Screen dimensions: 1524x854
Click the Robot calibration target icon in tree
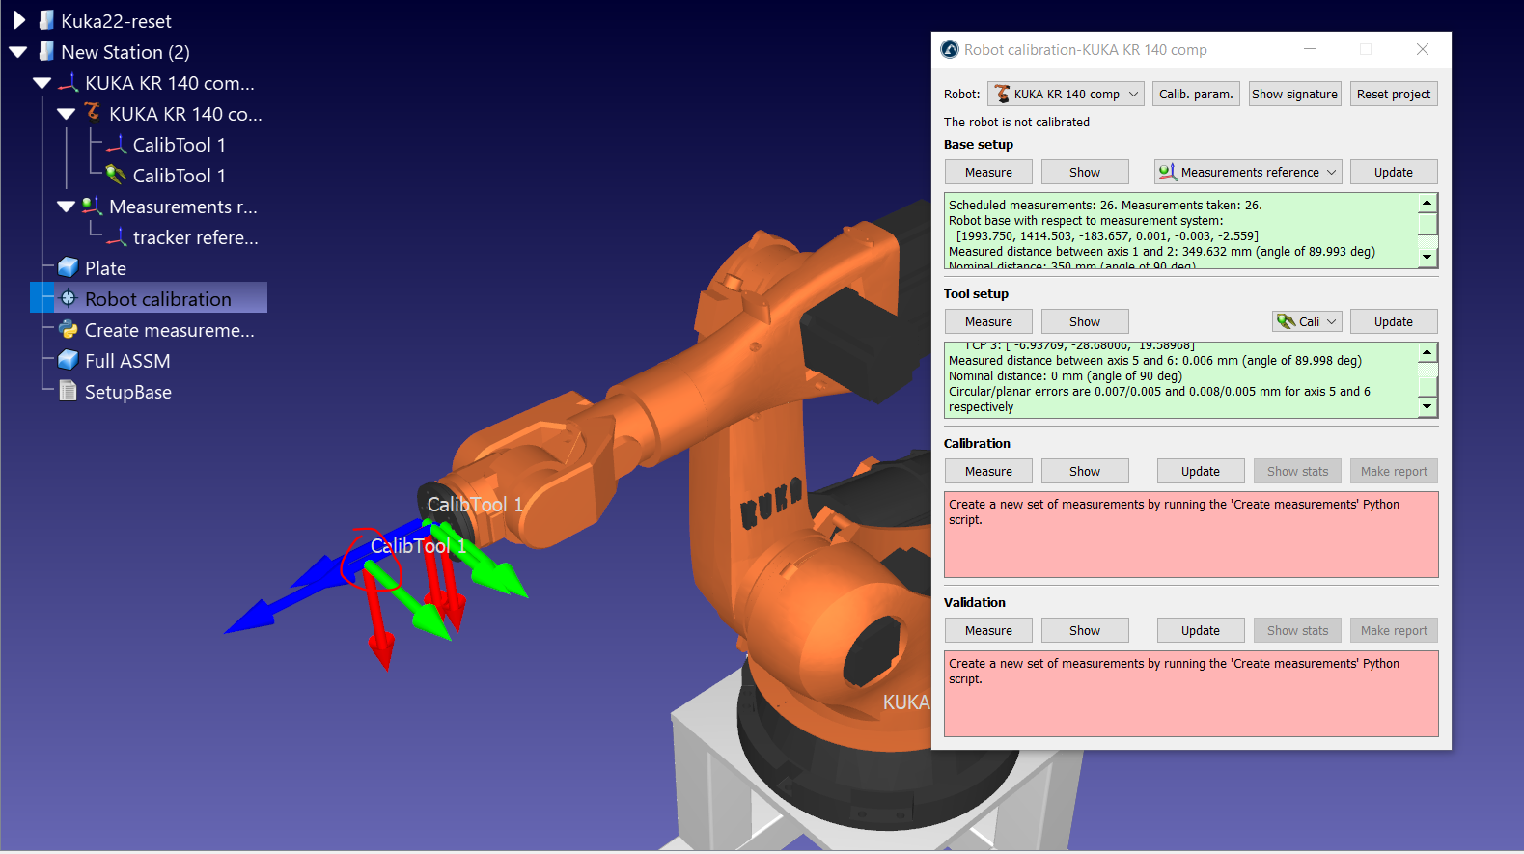pos(68,298)
